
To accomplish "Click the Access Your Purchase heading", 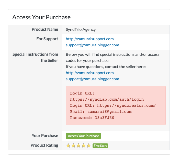I will click(41, 17).
